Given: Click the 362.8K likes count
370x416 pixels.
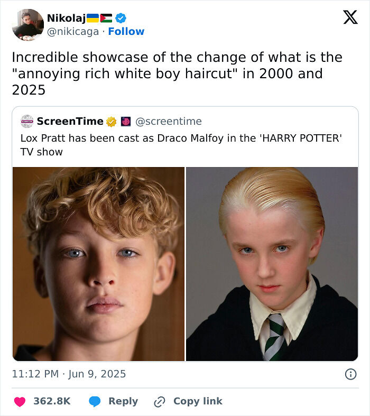Looking at the screenshot, I should 52,401.
